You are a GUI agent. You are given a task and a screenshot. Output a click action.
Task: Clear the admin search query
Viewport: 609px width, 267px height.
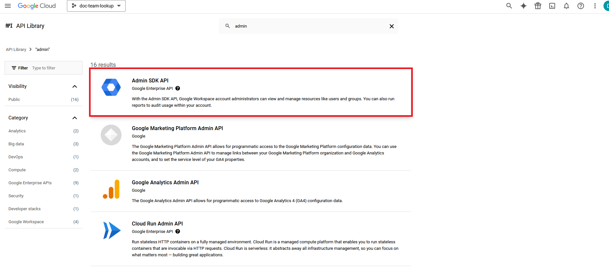point(391,26)
